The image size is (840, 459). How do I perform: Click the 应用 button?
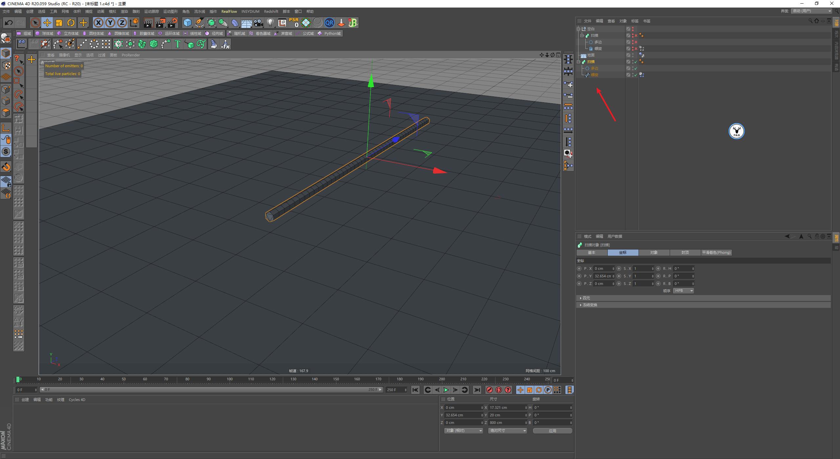point(553,430)
